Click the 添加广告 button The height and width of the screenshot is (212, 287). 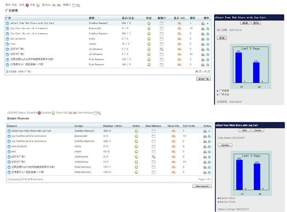204,79
